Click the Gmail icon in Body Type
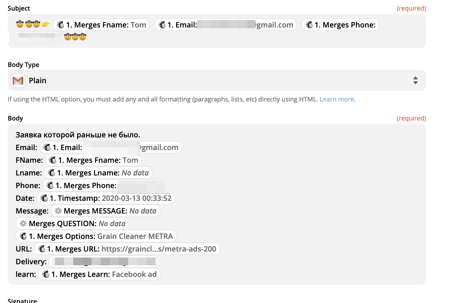450x303 pixels. pyautogui.click(x=18, y=81)
